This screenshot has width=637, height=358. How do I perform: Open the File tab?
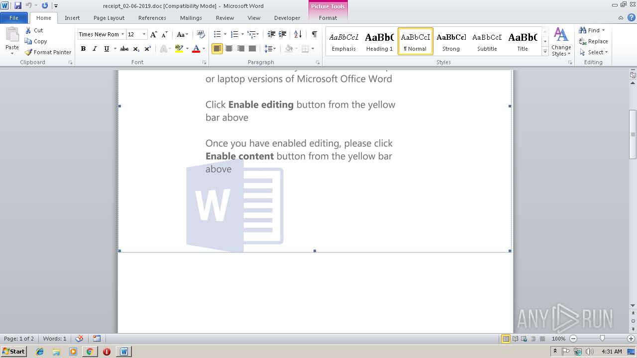pyautogui.click(x=14, y=18)
